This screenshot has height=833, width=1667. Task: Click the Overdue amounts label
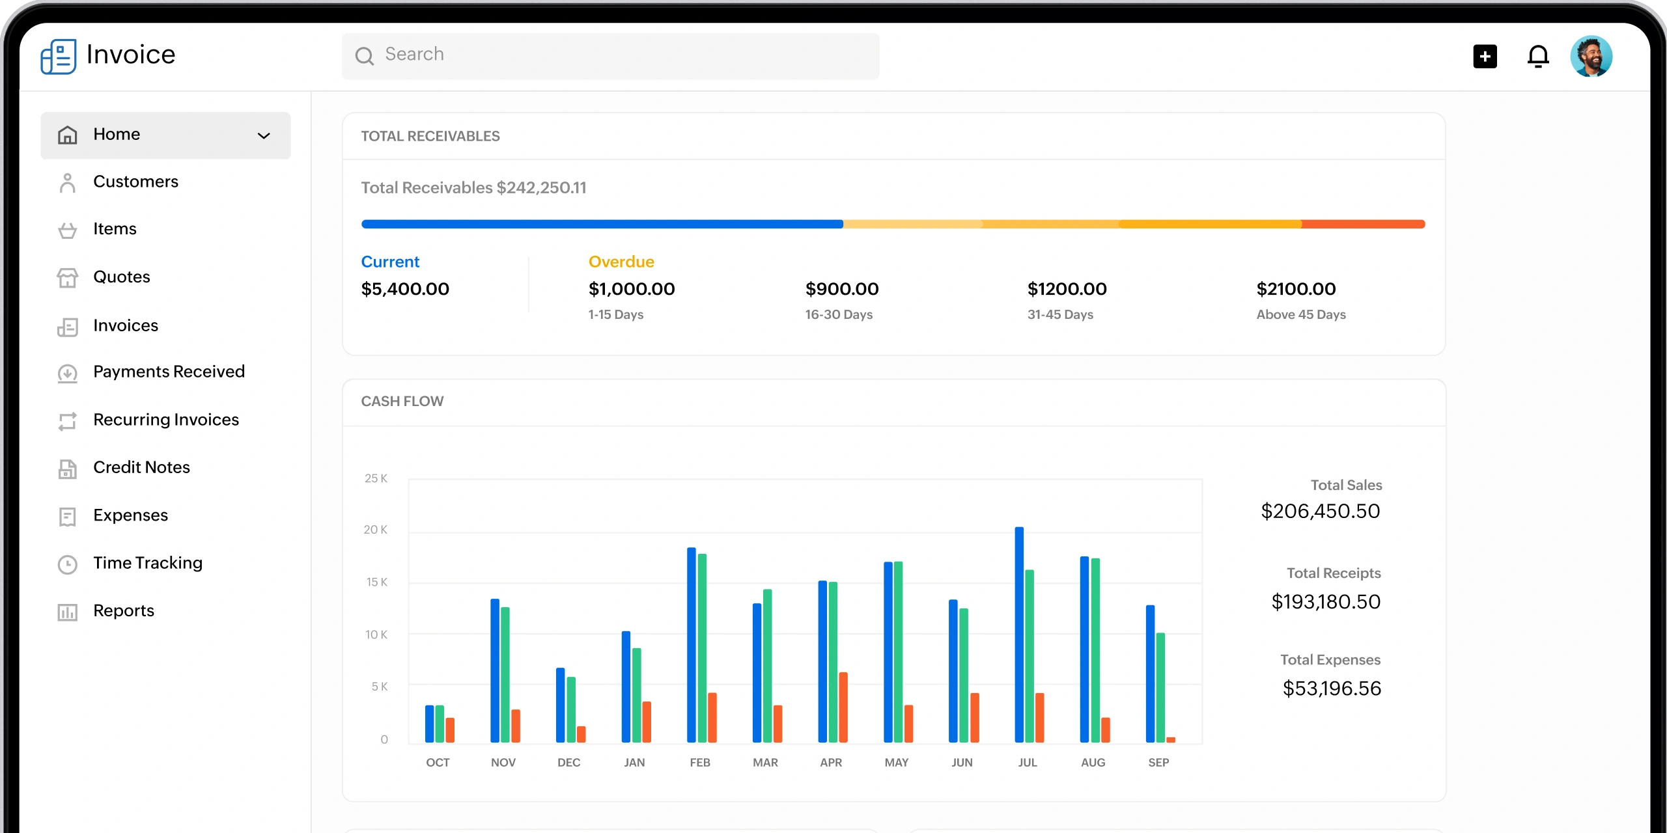(621, 262)
